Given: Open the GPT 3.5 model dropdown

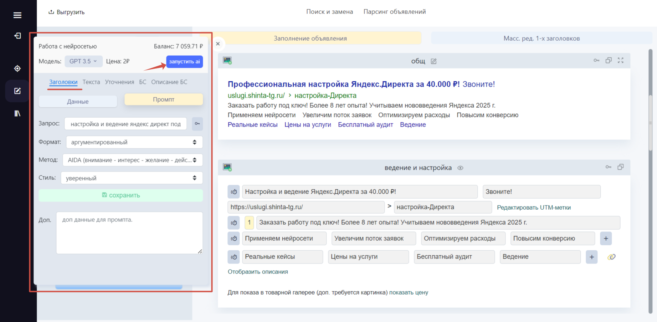Looking at the screenshot, I should (83, 61).
